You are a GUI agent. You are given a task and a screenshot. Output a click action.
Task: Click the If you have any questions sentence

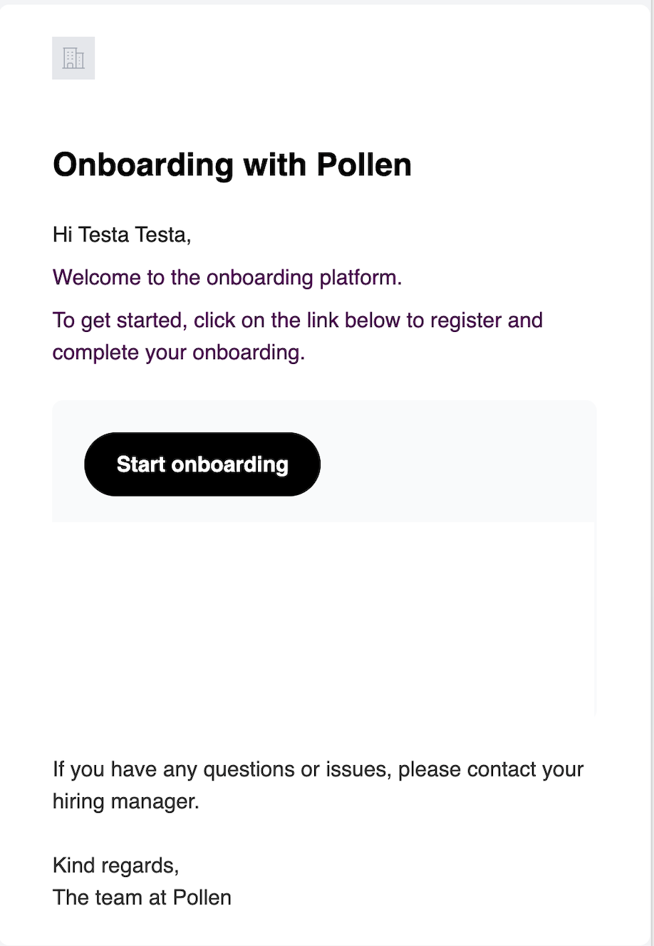318,769
